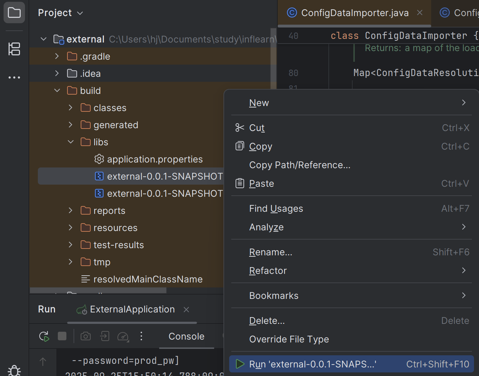Expand the tmp folder

[x=71, y=262]
